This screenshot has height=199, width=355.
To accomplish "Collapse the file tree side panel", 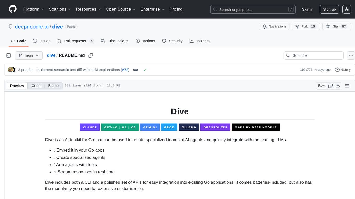I will pos(9,55).
